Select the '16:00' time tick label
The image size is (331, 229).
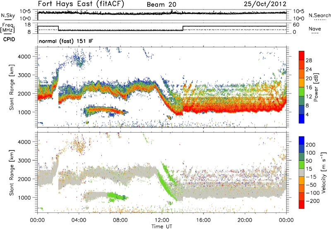[203, 220]
